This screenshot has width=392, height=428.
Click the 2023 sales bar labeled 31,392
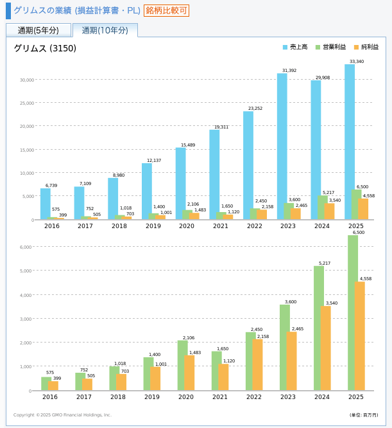pos(282,147)
